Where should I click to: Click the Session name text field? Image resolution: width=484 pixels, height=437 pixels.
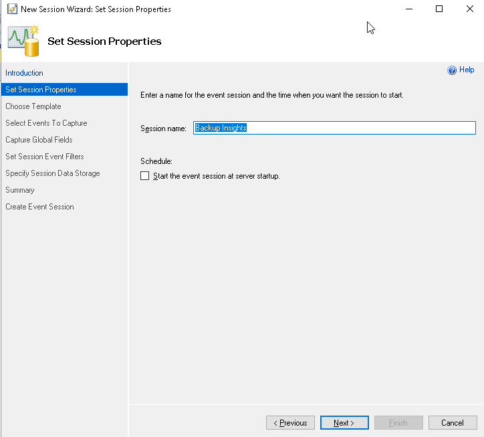tap(334, 128)
